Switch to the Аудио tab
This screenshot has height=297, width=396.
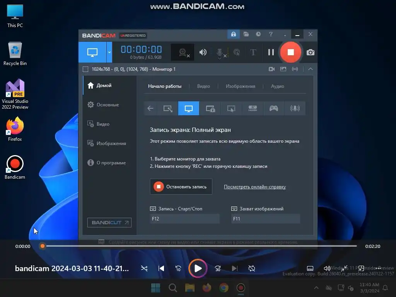(x=277, y=86)
